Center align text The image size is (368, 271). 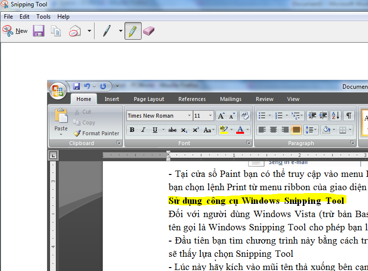pos(273,129)
